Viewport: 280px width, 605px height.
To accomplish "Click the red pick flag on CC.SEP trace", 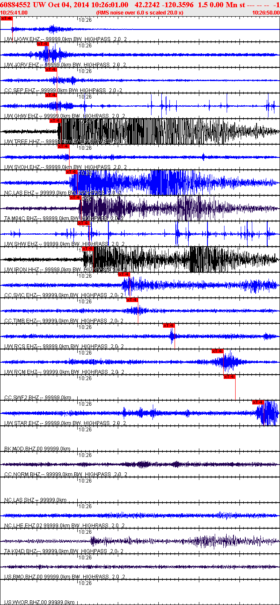I will tap(51, 70).
